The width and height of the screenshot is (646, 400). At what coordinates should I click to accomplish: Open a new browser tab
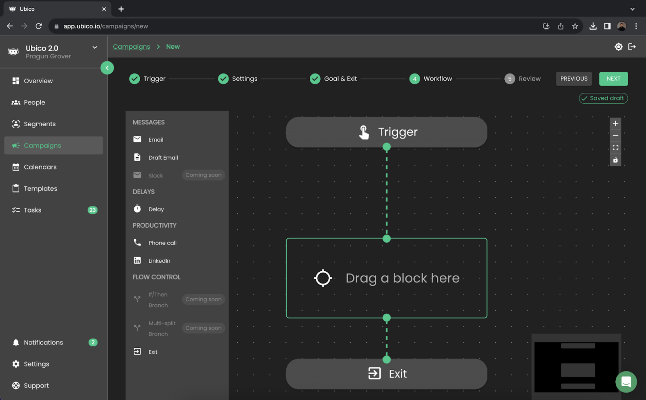pos(121,9)
